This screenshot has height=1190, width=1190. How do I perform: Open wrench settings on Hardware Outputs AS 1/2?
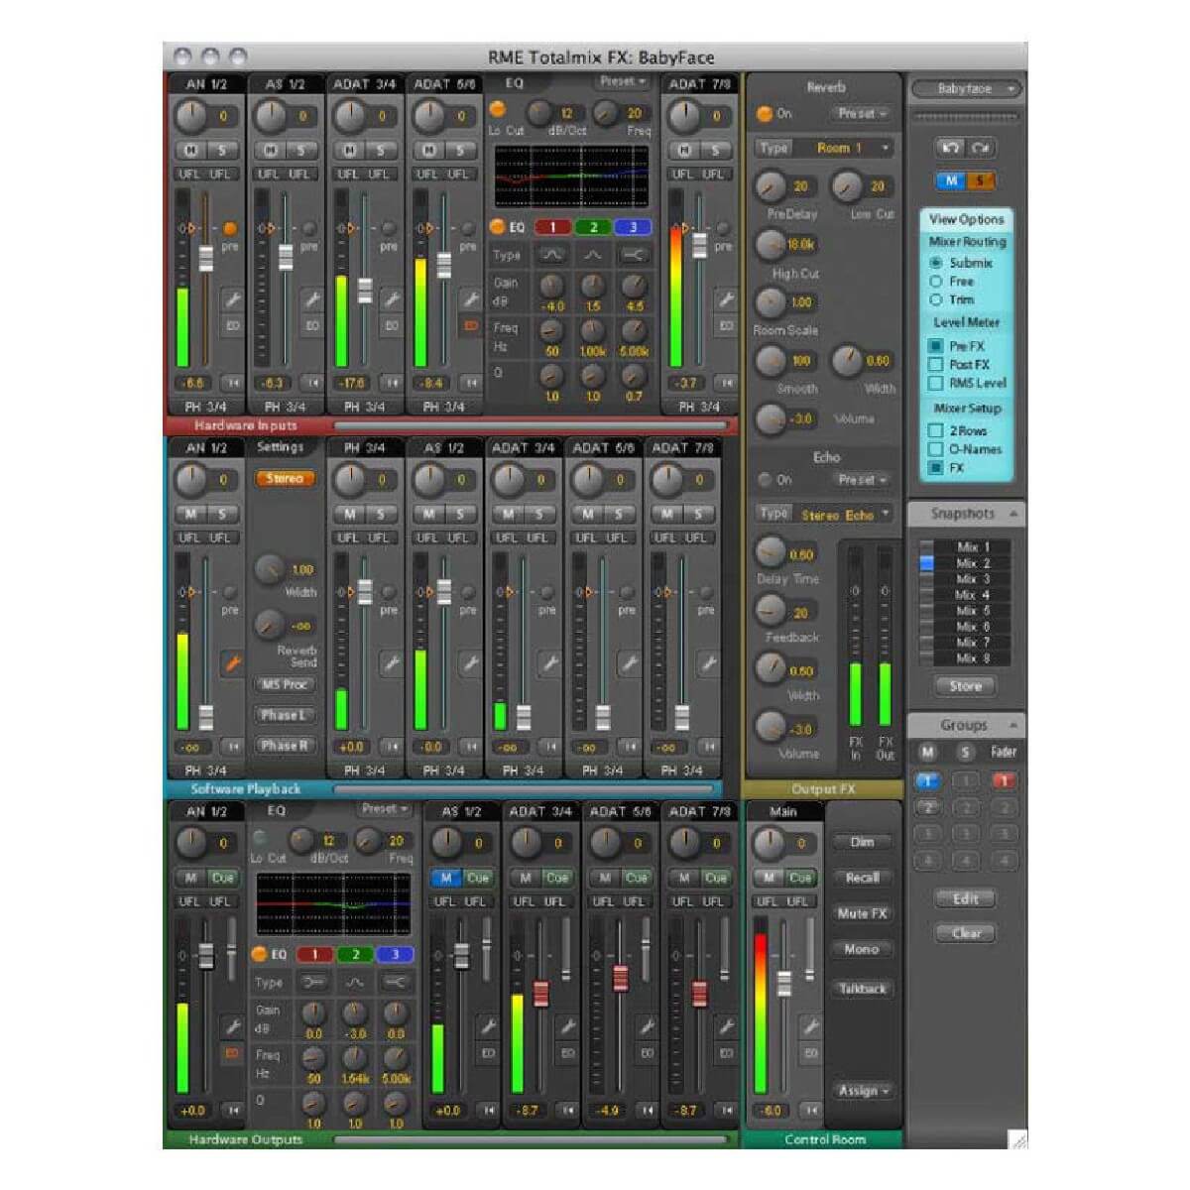pyautogui.click(x=488, y=1025)
